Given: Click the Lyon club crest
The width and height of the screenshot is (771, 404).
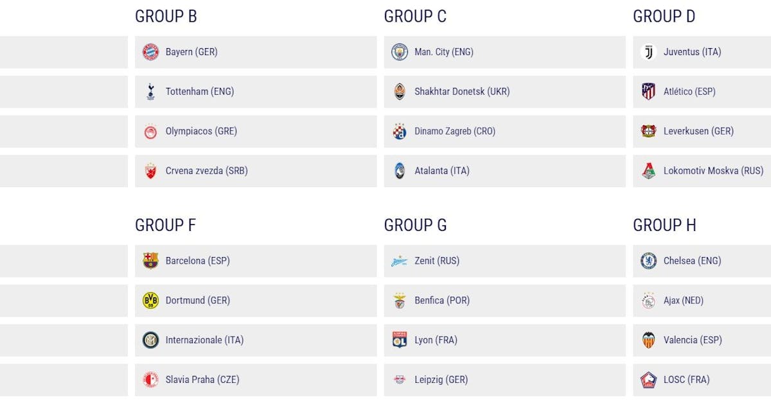Looking at the screenshot, I should pyautogui.click(x=400, y=341).
